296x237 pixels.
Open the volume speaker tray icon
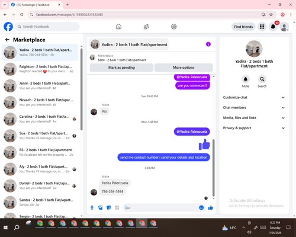click(249, 232)
